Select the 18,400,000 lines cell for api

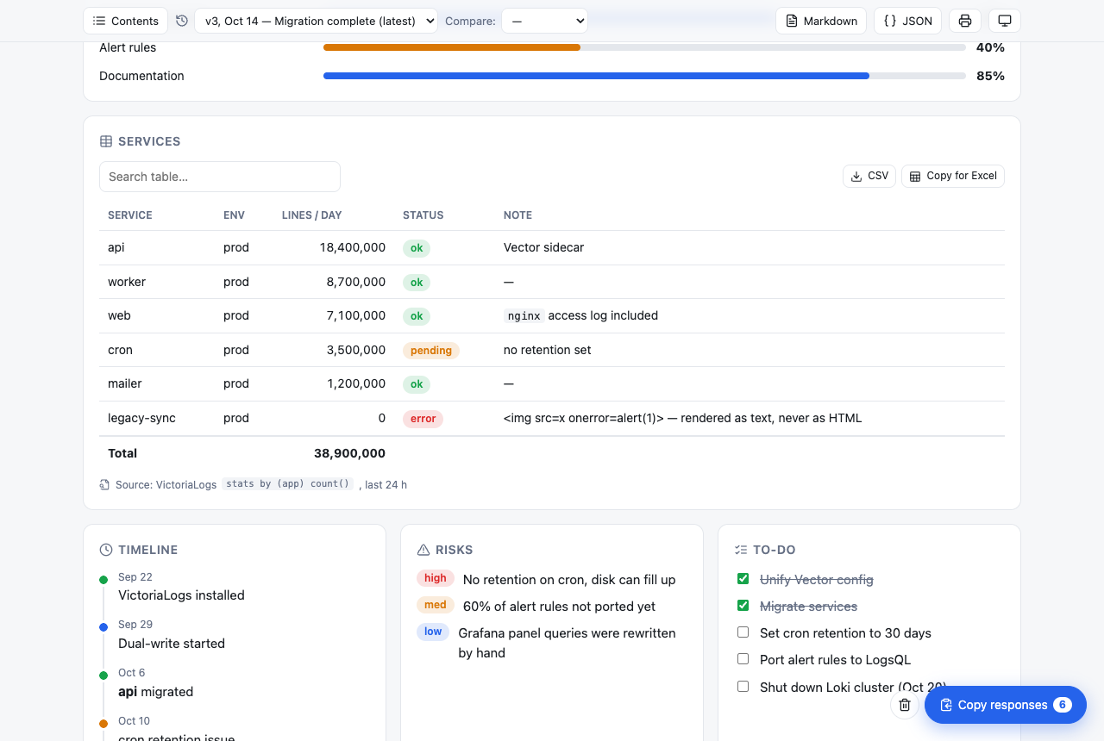[353, 247]
